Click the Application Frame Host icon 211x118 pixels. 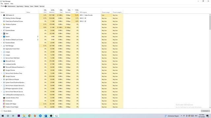click(x=4, y=49)
